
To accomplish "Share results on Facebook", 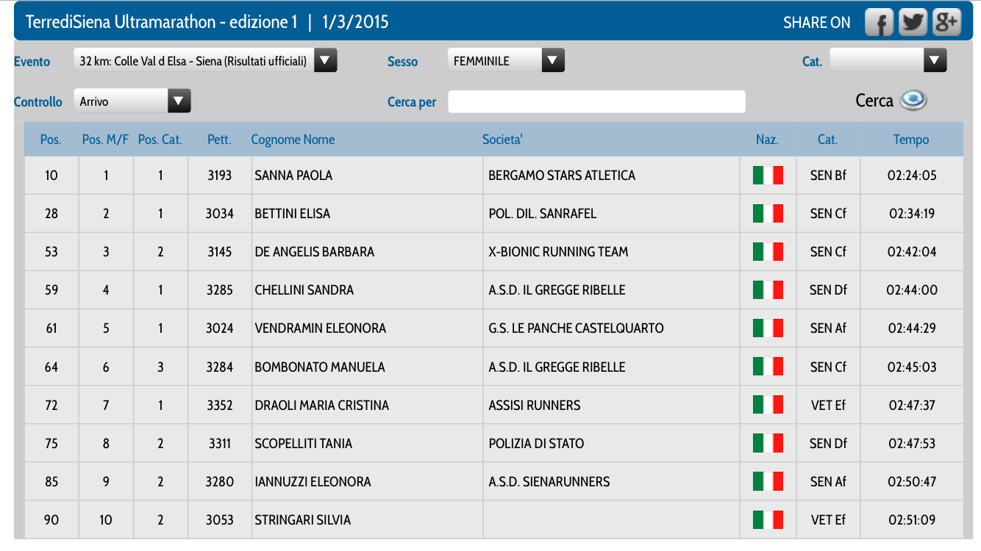I will point(879,23).
